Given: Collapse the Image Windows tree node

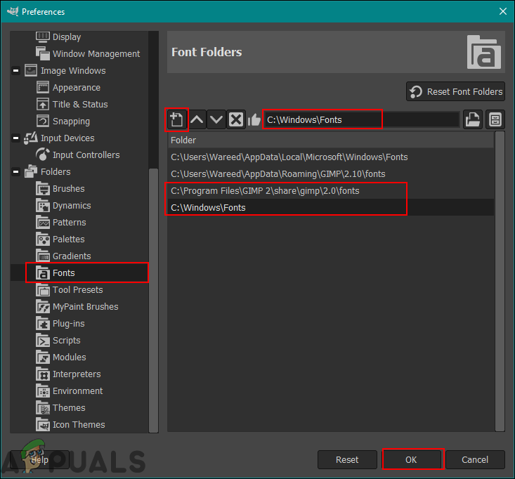Looking at the screenshot, I should 15,71.
